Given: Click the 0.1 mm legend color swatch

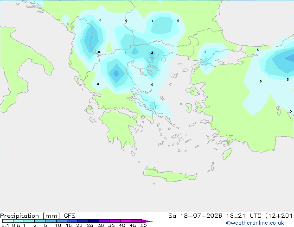Looking at the screenshot, I should click(8, 221).
